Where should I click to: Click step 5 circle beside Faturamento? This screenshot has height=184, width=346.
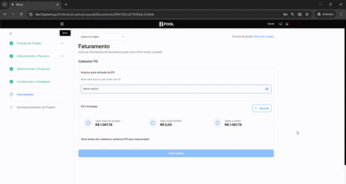(11, 94)
